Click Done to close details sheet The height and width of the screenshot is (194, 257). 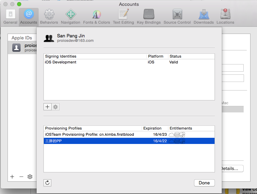204,183
